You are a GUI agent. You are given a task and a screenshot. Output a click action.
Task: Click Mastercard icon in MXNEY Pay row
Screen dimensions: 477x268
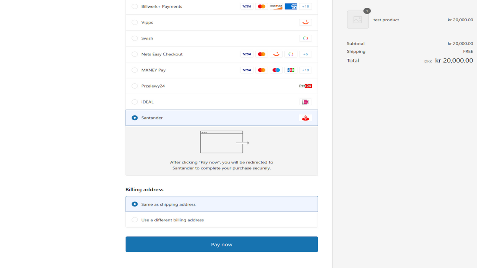(x=262, y=70)
